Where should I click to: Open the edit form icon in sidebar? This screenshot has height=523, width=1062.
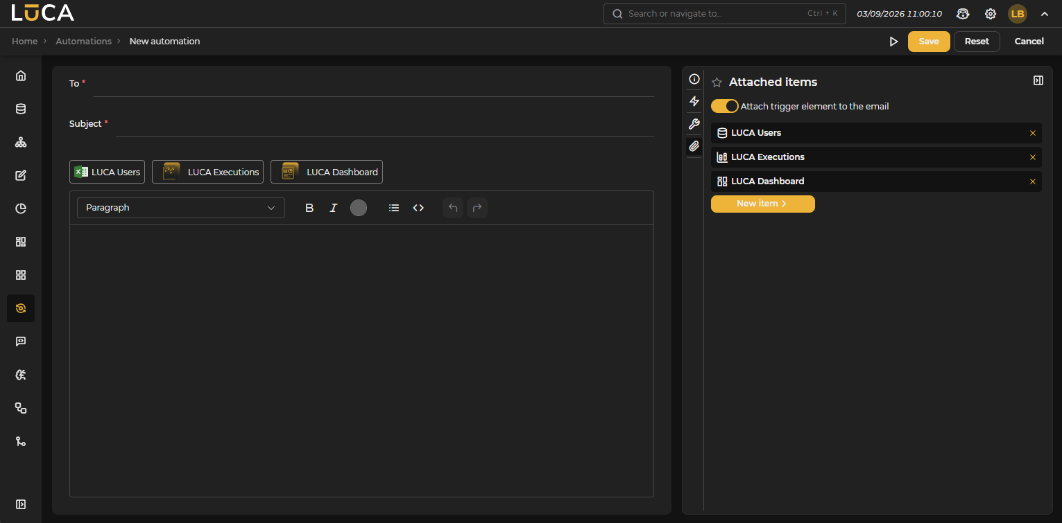(x=21, y=175)
